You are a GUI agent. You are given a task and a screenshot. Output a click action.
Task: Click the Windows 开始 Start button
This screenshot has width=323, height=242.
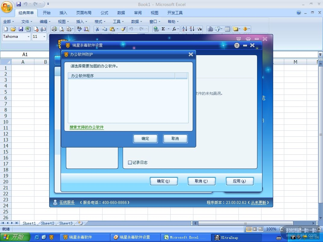coord(15,237)
